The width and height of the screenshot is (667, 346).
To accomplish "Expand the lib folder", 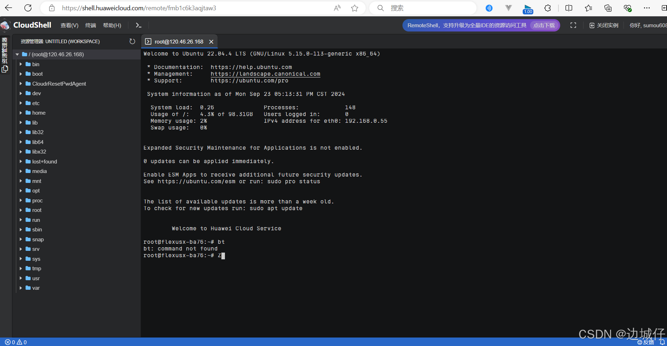I will [x=21, y=123].
